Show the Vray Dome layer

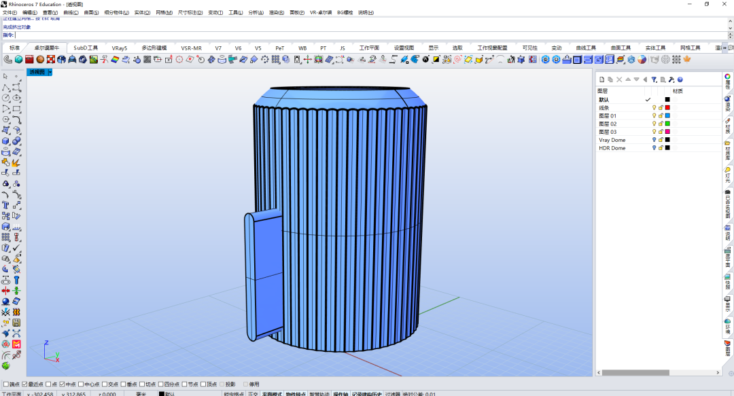click(x=654, y=139)
